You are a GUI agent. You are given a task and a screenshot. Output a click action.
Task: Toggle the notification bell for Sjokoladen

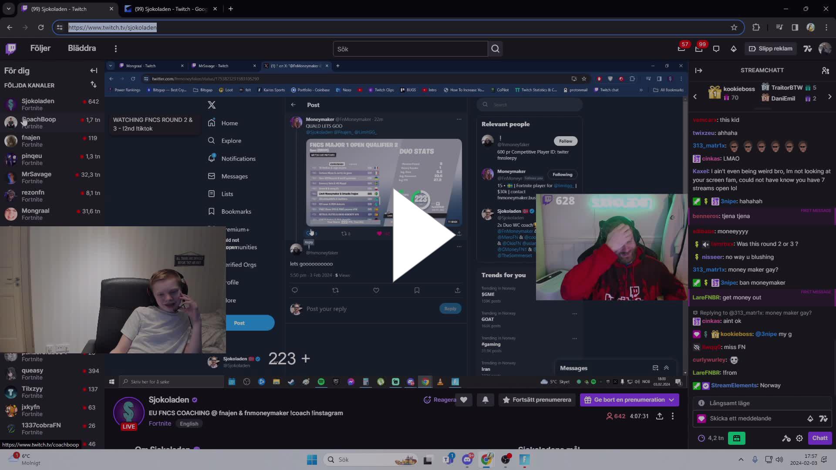click(485, 399)
